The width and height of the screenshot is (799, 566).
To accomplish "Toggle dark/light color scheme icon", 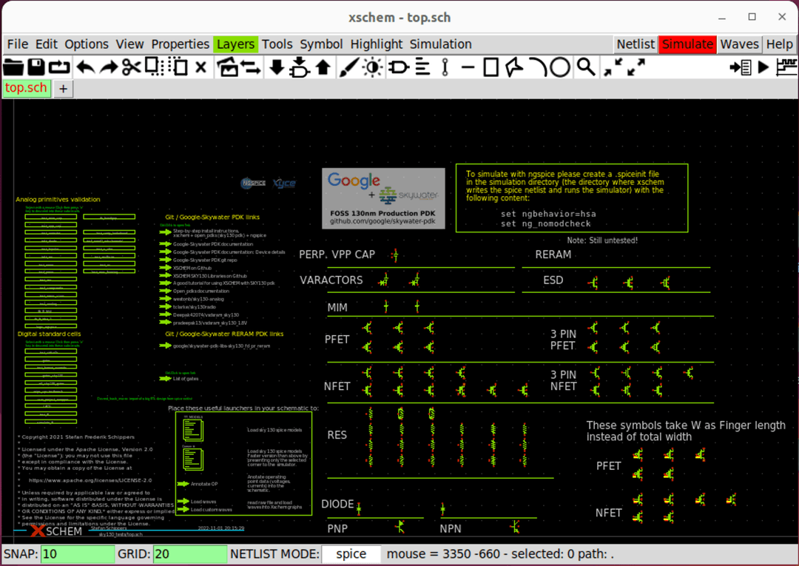I will pyautogui.click(x=372, y=67).
